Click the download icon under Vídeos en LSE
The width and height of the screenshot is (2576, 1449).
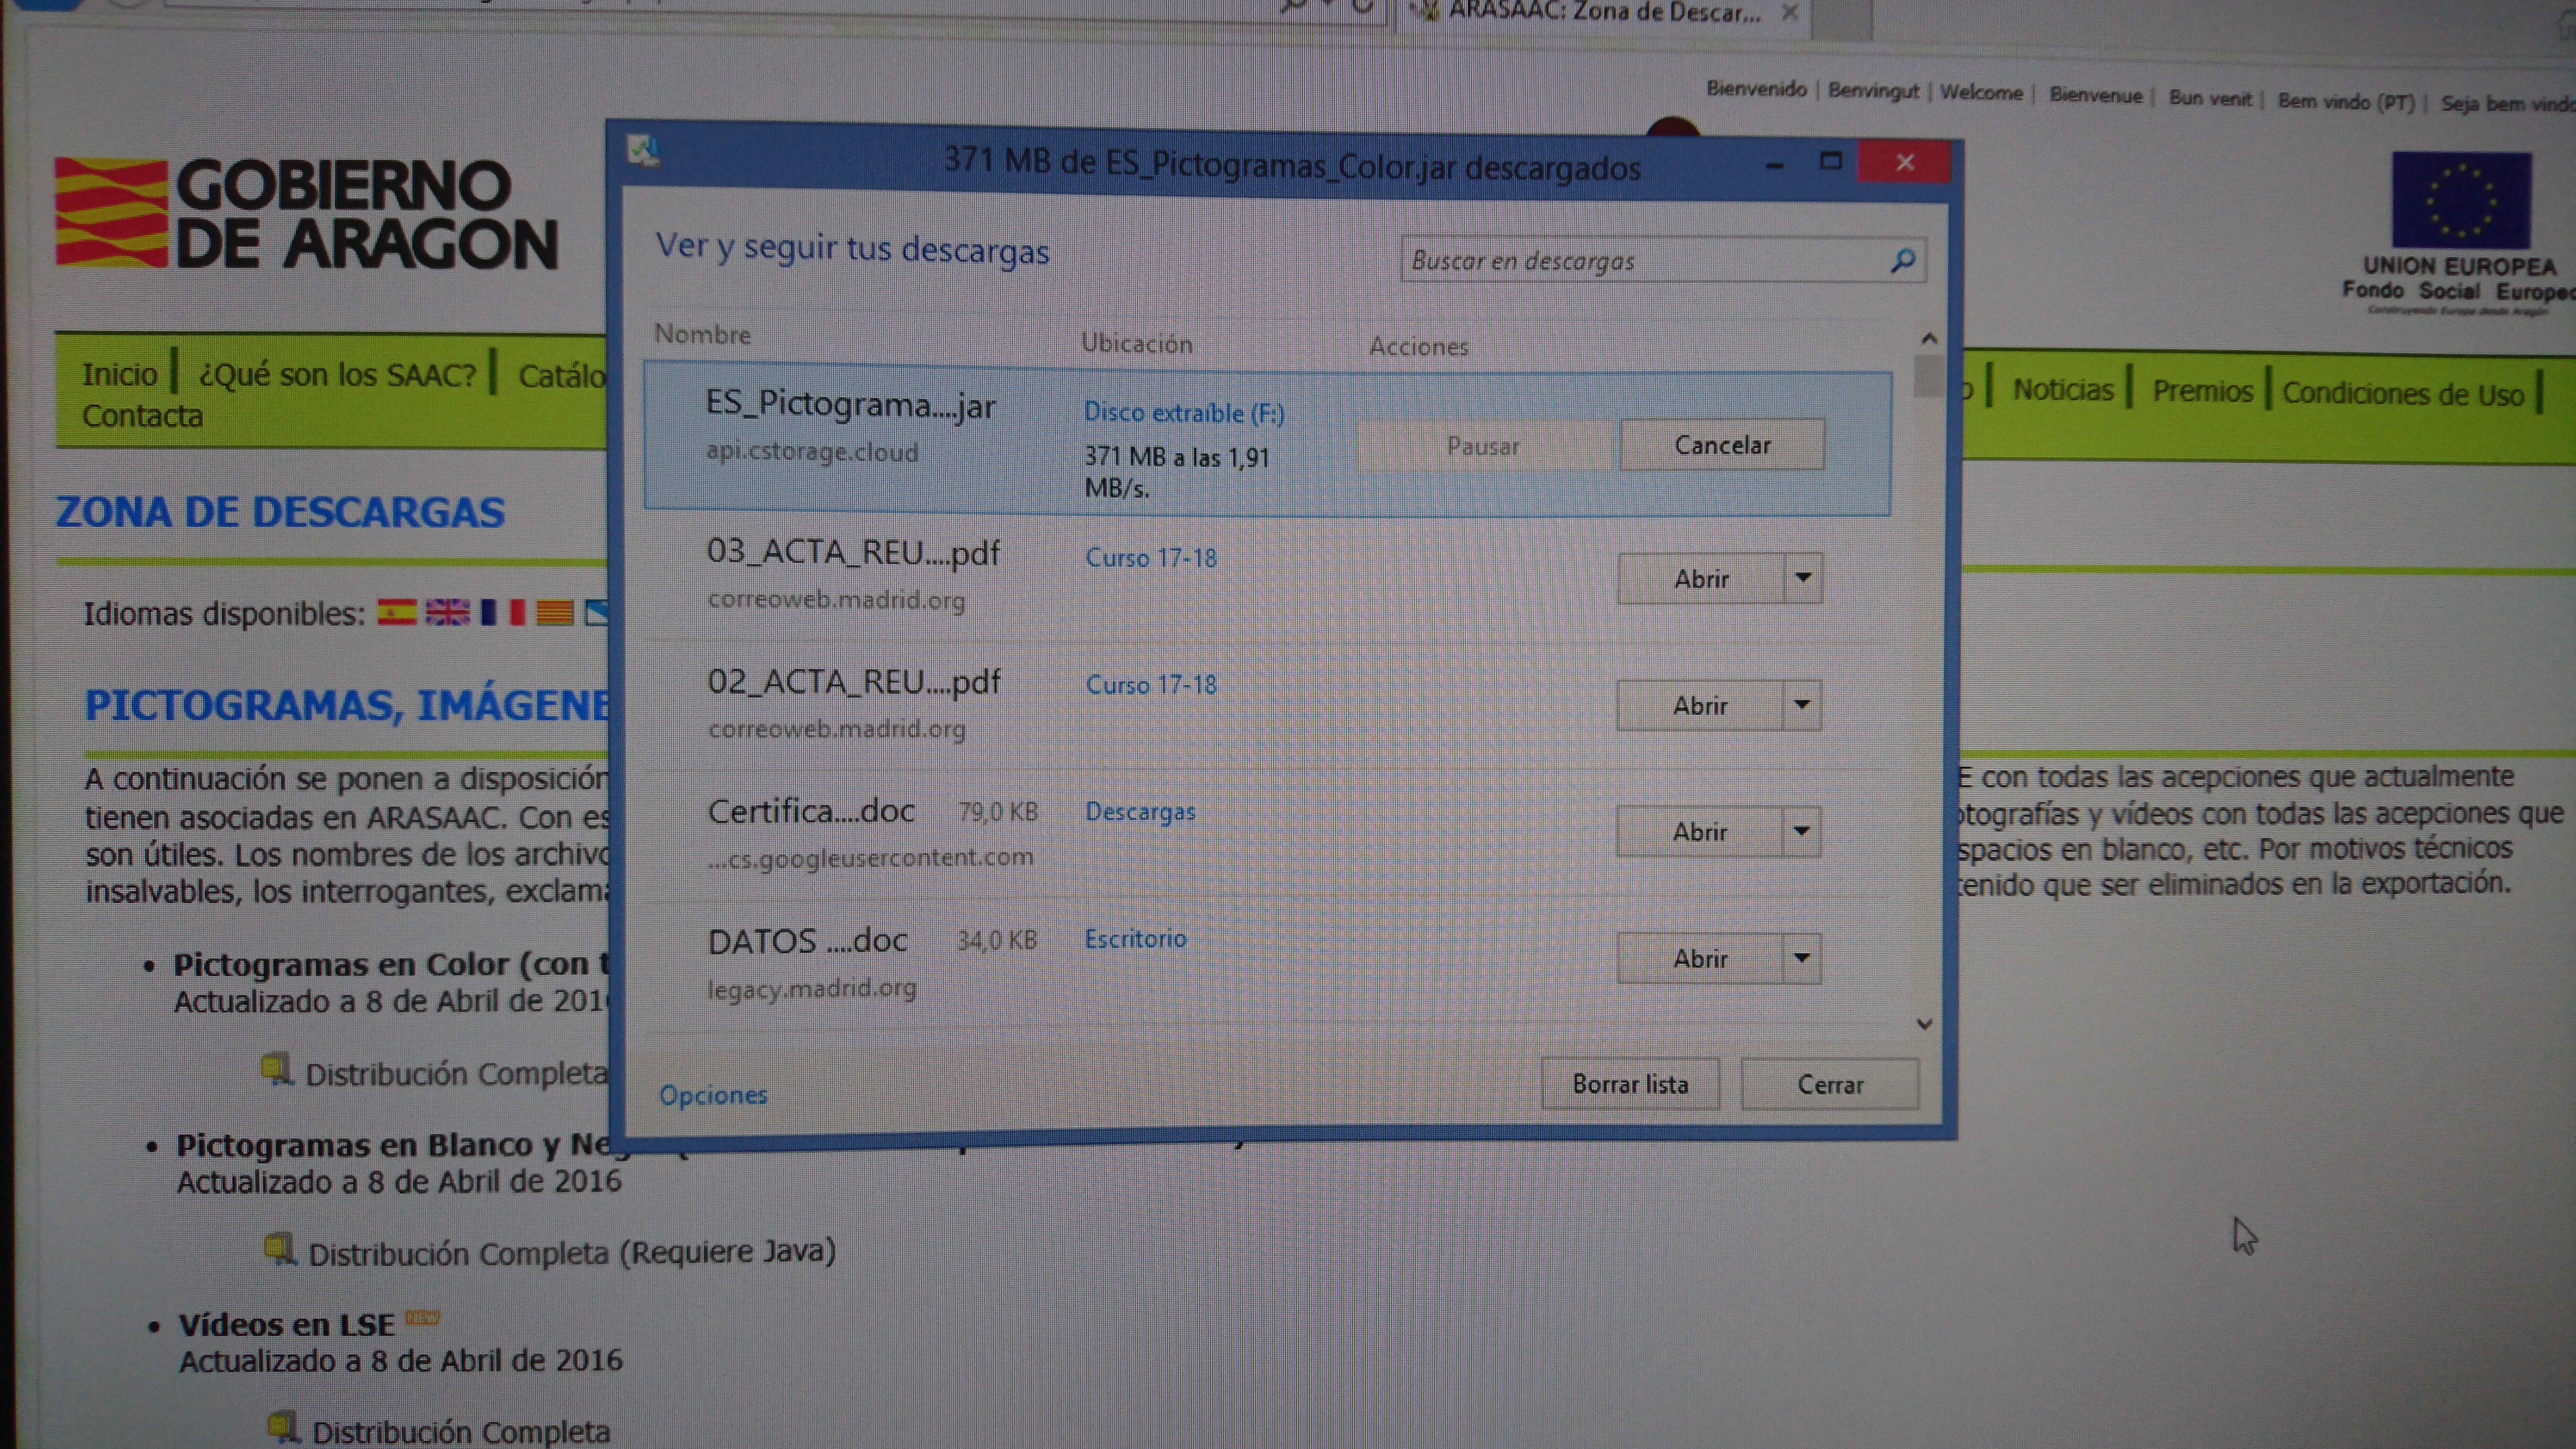[284, 1427]
